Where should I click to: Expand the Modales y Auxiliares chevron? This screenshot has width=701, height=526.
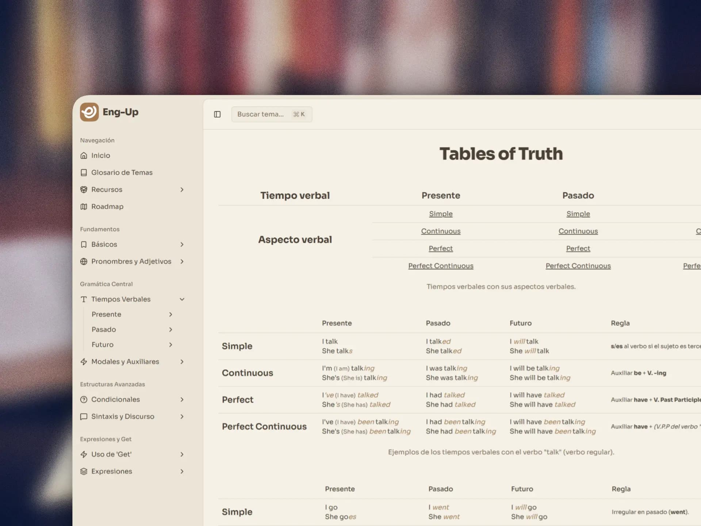point(182,362)
